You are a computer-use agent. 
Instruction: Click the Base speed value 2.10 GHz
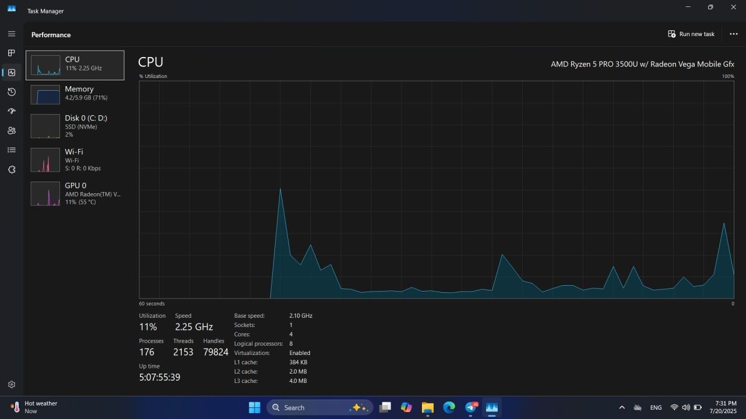pyautogui.click(x=301, y=315)
